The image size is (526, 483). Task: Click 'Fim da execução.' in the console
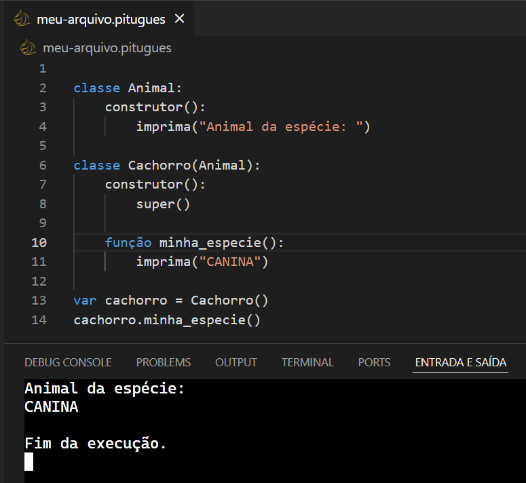(x=96, y=444)
